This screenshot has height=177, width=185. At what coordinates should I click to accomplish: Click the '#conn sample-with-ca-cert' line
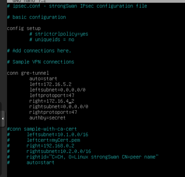[42, 129]
